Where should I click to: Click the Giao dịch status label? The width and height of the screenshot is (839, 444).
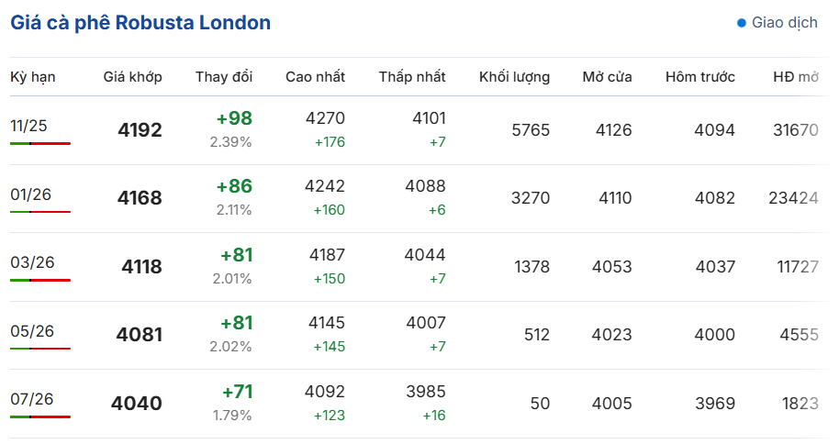point(785,22)
